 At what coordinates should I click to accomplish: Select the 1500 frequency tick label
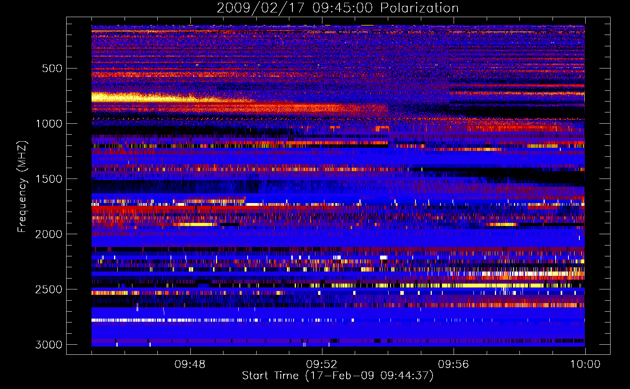[x=49, y=179]
